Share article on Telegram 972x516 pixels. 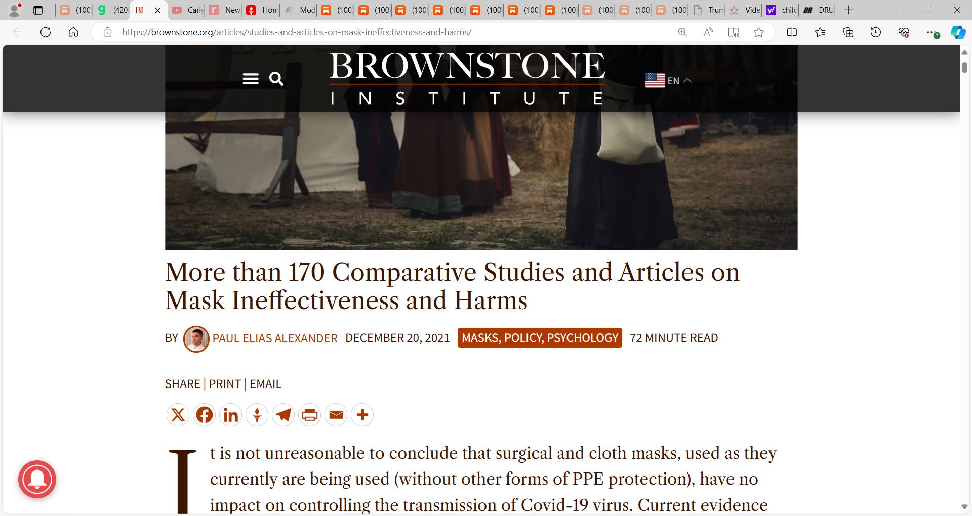283,415
